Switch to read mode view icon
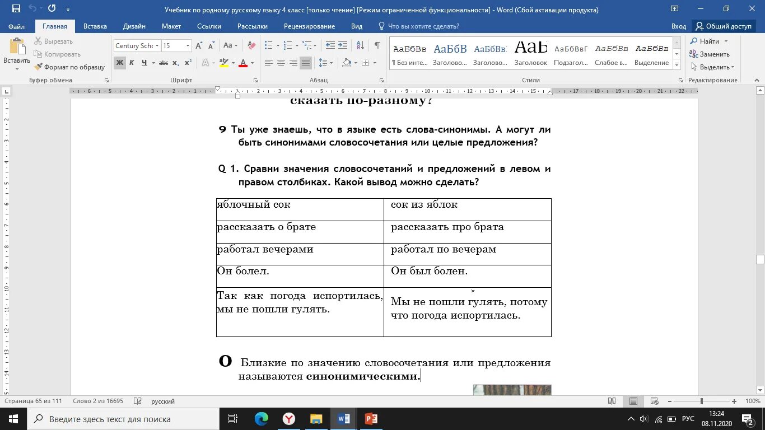The width and height of the screenshot is (765, 430). tap(612, 401)
